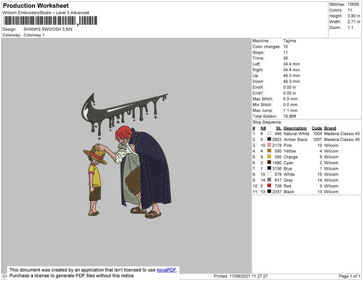This screenshot has height=281, width=363.
Task: Click the stitch count 2337 in Black row
Action: point(276,191)
